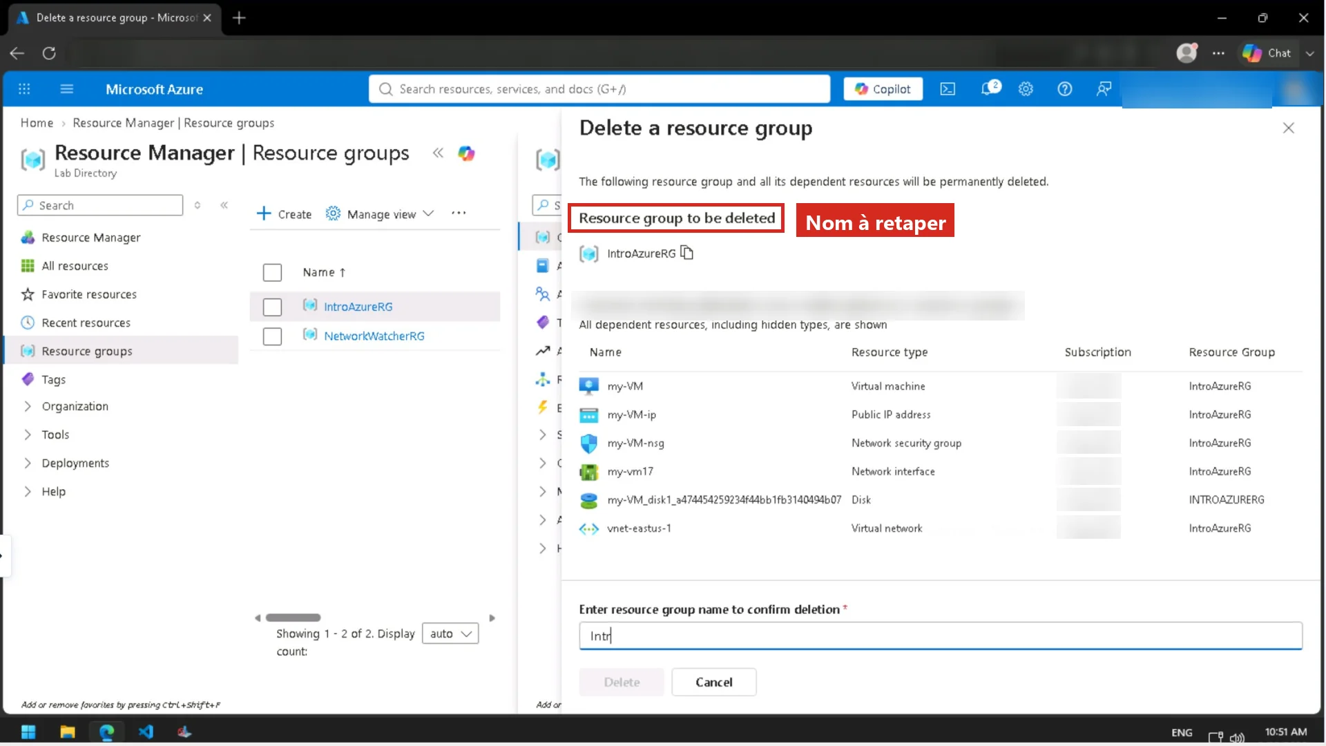1326x746 pixels.
Task: Focus the confirm deletion name input field
Action: click(x=941, y=635)
